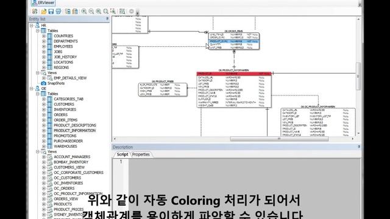Select BOMBAY_INVENTORY view in the tree
The height and width of the screenshot is (219, 390).
[x=71, y=162]
